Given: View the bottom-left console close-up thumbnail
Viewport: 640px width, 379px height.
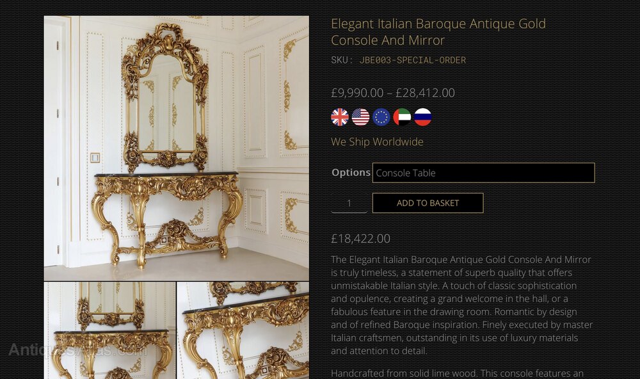Looking at the screenshot, I should pos(110,330).
